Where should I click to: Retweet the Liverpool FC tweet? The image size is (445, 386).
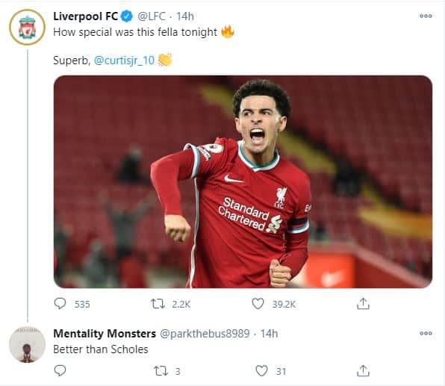click(158, 304)
